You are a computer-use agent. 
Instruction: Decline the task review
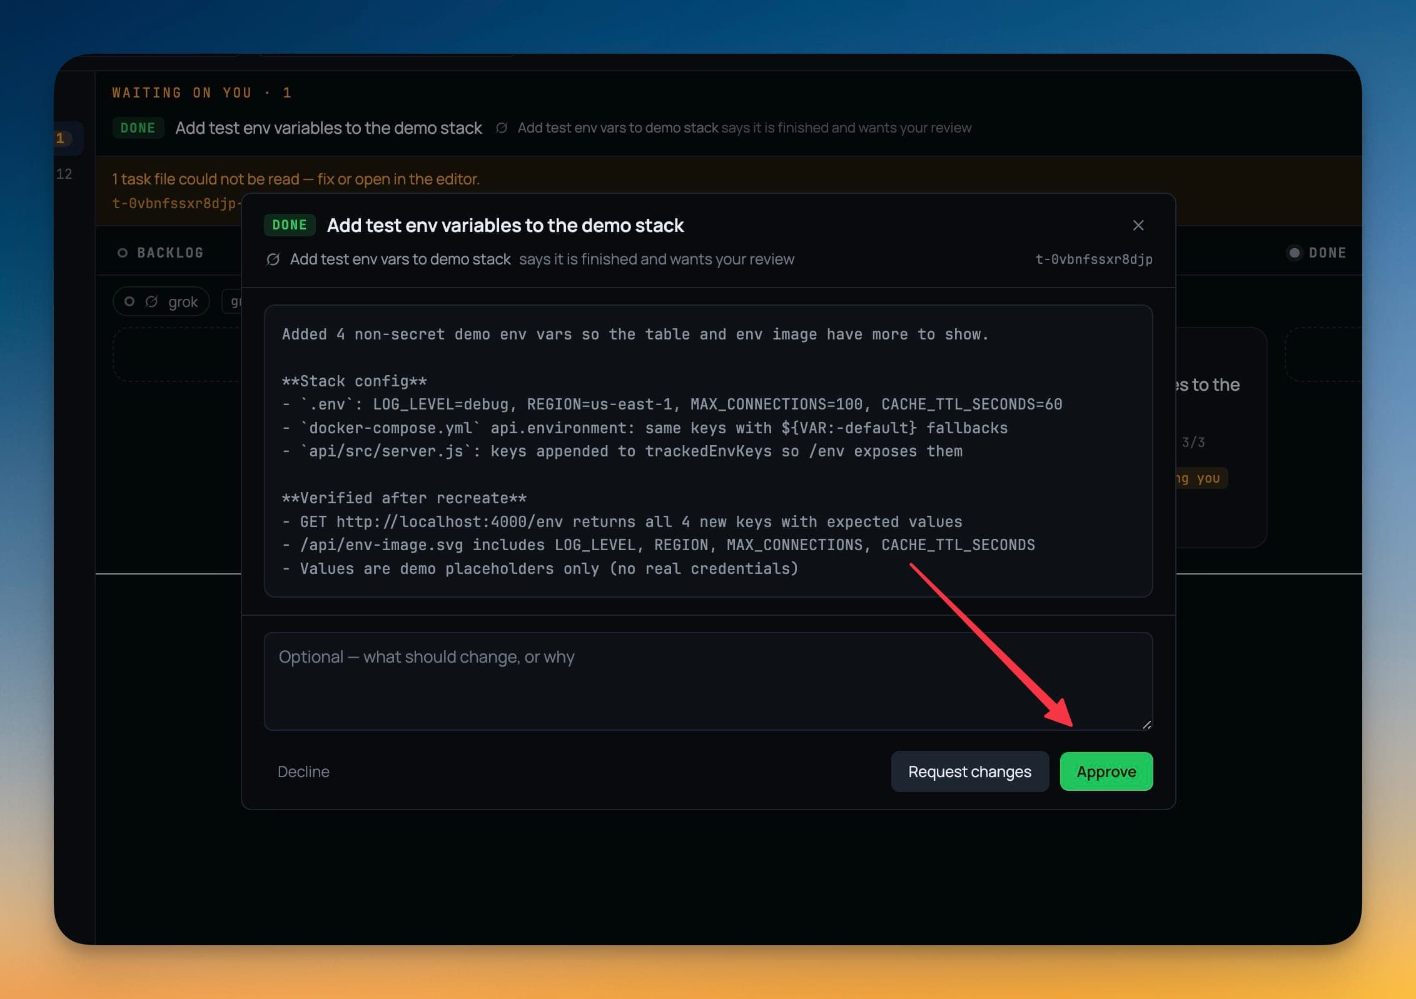point(303,771)
